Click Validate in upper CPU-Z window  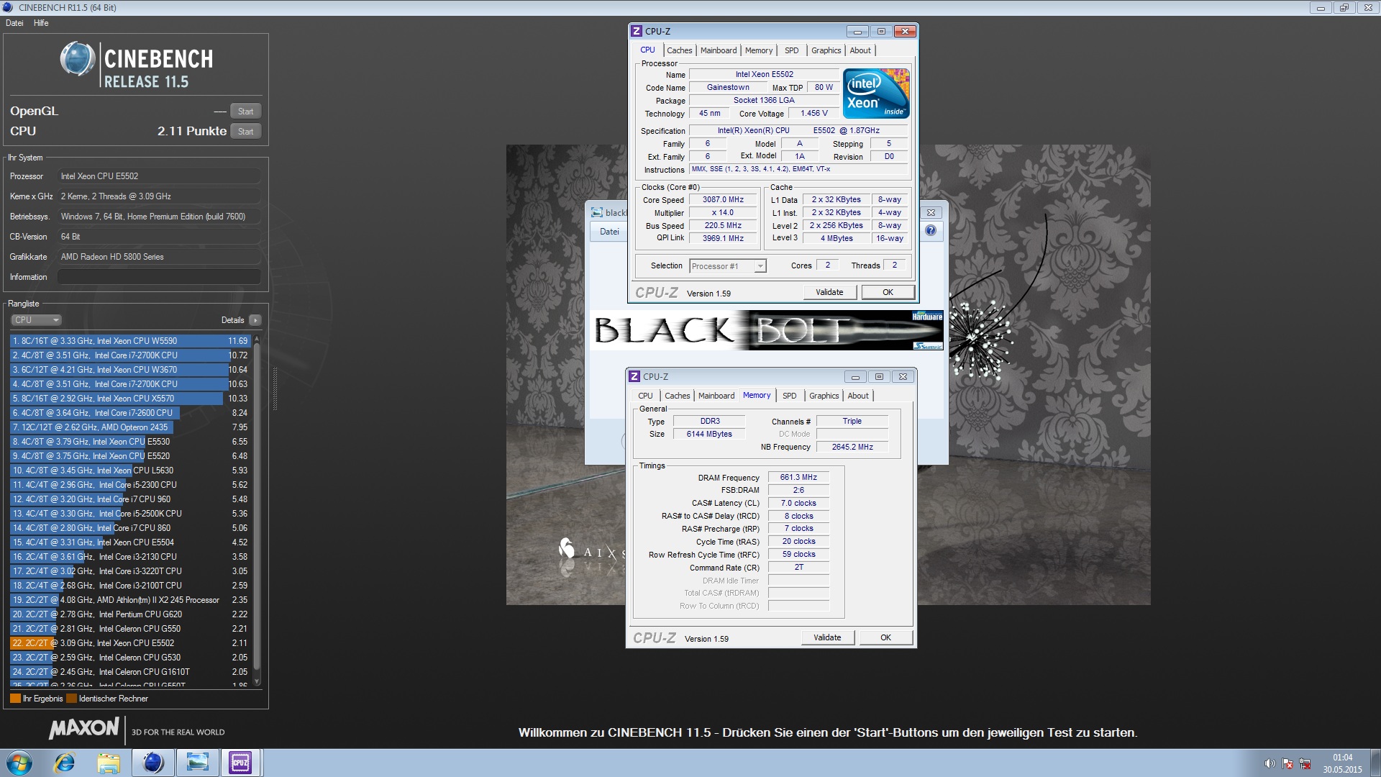click(829, 292)
